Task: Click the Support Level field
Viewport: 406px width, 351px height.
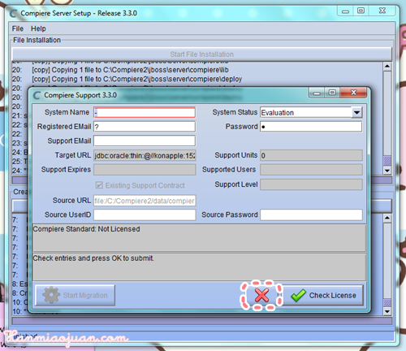Action: point(311,184)
